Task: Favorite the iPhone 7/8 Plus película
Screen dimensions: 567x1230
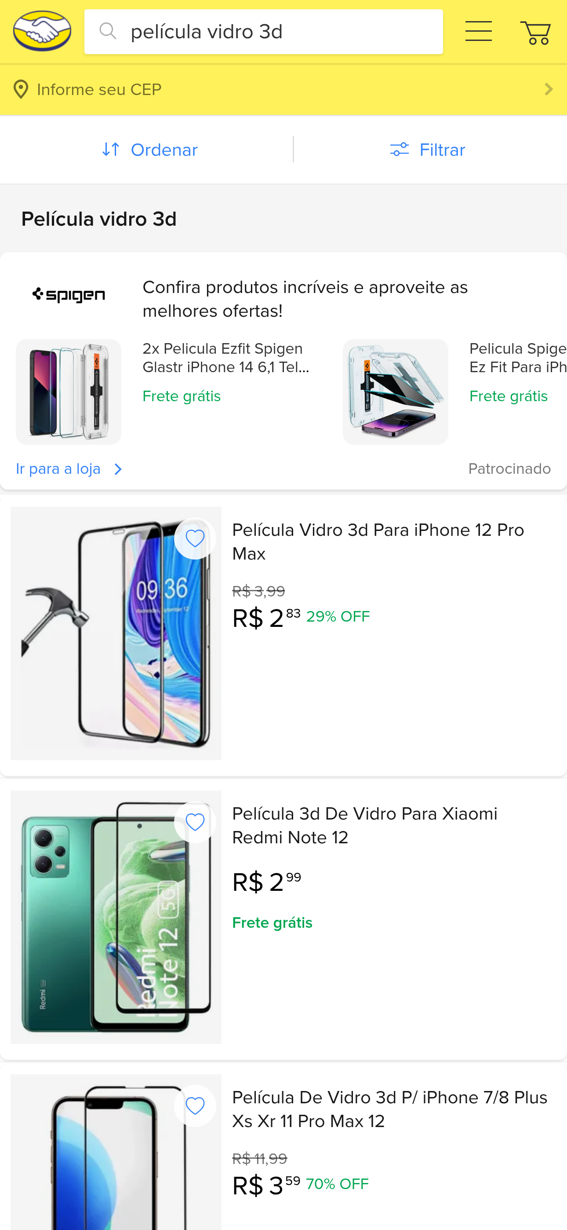Action: click(195, 1106)
